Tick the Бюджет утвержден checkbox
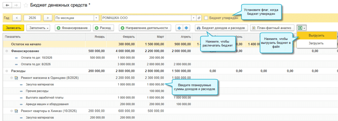 tap(206, 18)
